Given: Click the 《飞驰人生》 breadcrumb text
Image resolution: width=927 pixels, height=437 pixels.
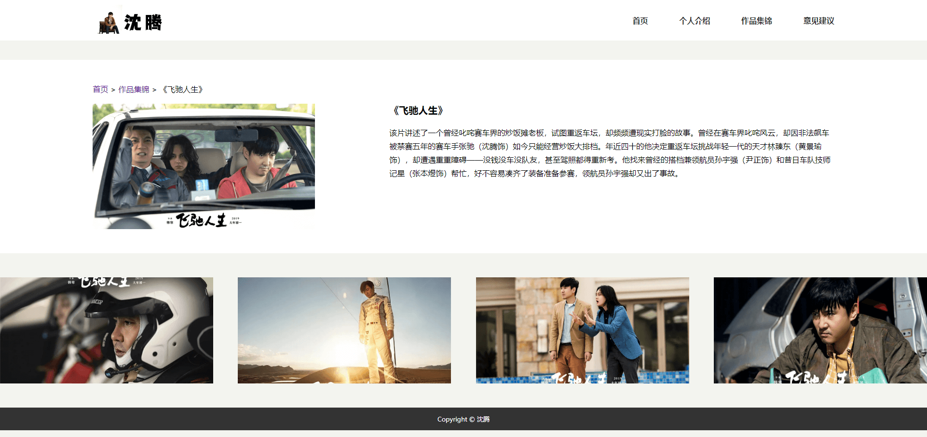Looking at the screenshot, I should (x=183, y=89).
